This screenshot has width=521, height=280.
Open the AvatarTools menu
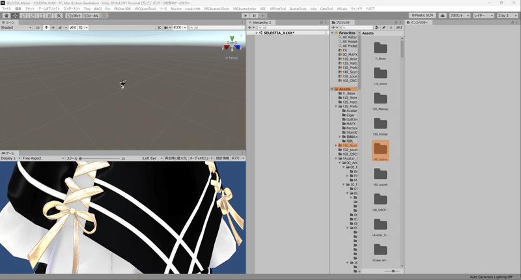pyautogui.click(x=298, y=8)
